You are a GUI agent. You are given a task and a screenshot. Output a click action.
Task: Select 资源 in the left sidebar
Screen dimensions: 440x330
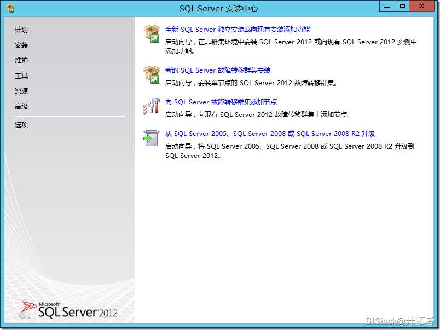point(21,91)
